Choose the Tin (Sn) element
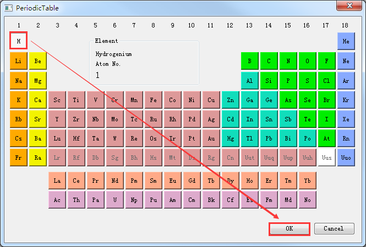The height and width of the screenshot is (247, 366). [x=269, y=119]
